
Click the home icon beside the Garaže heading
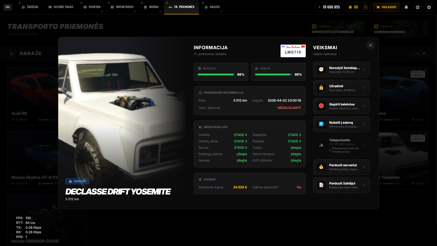click(12, 54)
